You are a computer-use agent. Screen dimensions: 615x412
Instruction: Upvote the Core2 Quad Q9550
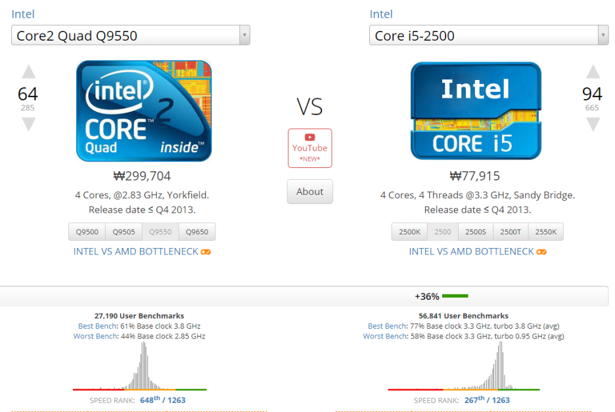28,72
